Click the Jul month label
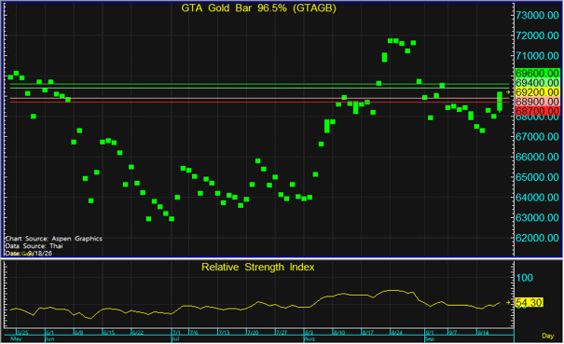Image resolution: width=564 pixels, height=344 pixels. click(x=175, y=339)
